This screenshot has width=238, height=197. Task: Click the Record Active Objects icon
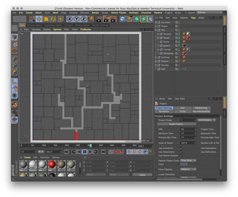[110, 152]
